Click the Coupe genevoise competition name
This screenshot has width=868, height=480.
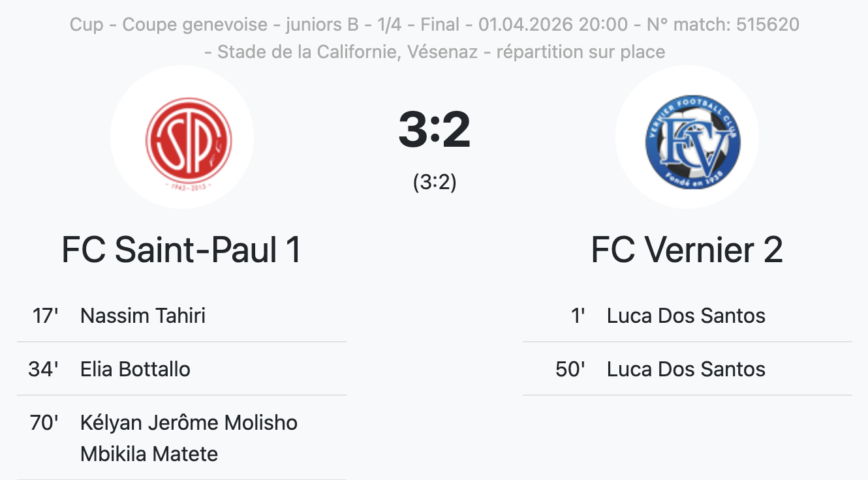click(x=194, y=25)
